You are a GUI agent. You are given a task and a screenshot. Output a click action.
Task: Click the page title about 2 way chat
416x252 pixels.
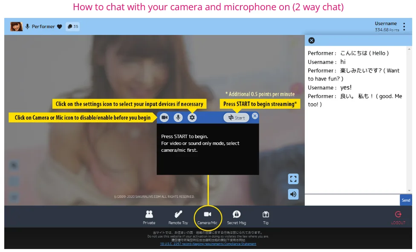tap(208, 7)
